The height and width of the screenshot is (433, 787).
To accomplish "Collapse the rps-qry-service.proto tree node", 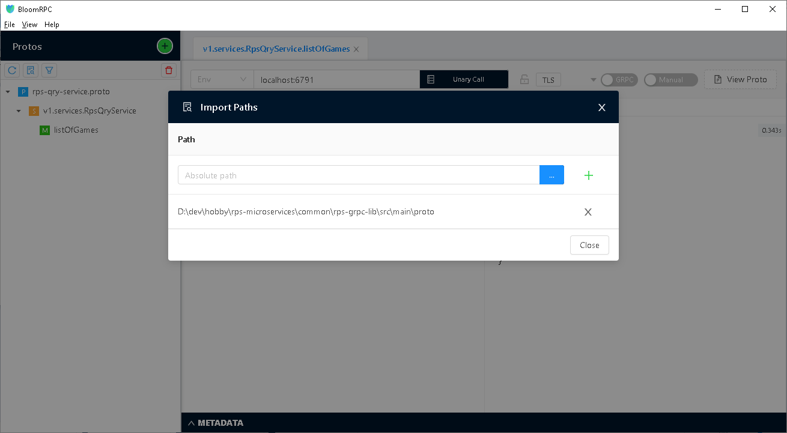I will pos(8,92).
